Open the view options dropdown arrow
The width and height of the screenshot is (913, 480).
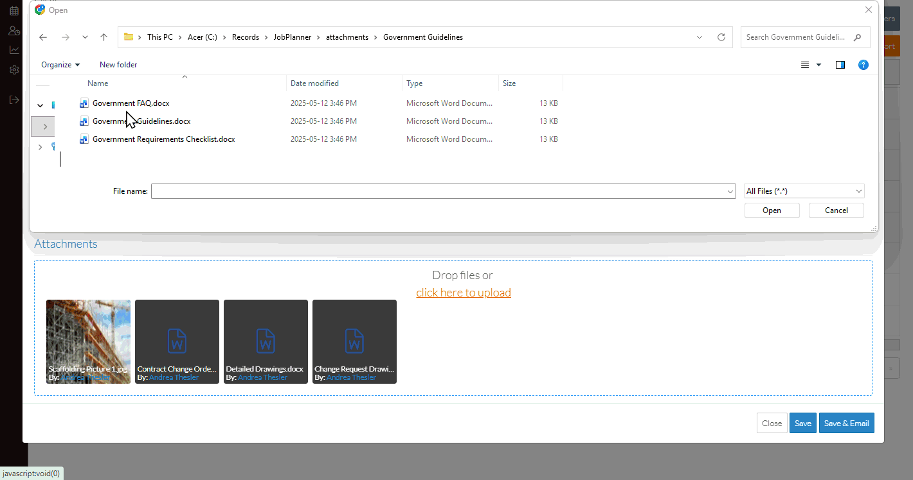818,65
